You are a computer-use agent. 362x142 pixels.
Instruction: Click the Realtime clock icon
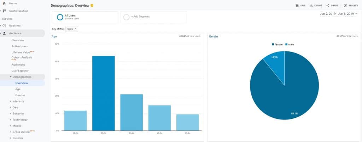click(4, 26)
